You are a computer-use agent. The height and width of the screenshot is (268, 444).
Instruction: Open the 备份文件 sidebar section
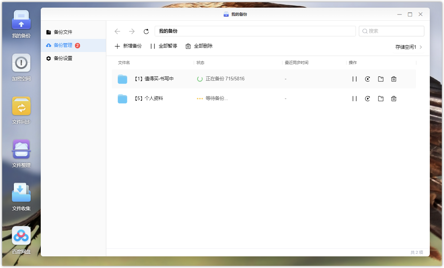click(63, 32)
